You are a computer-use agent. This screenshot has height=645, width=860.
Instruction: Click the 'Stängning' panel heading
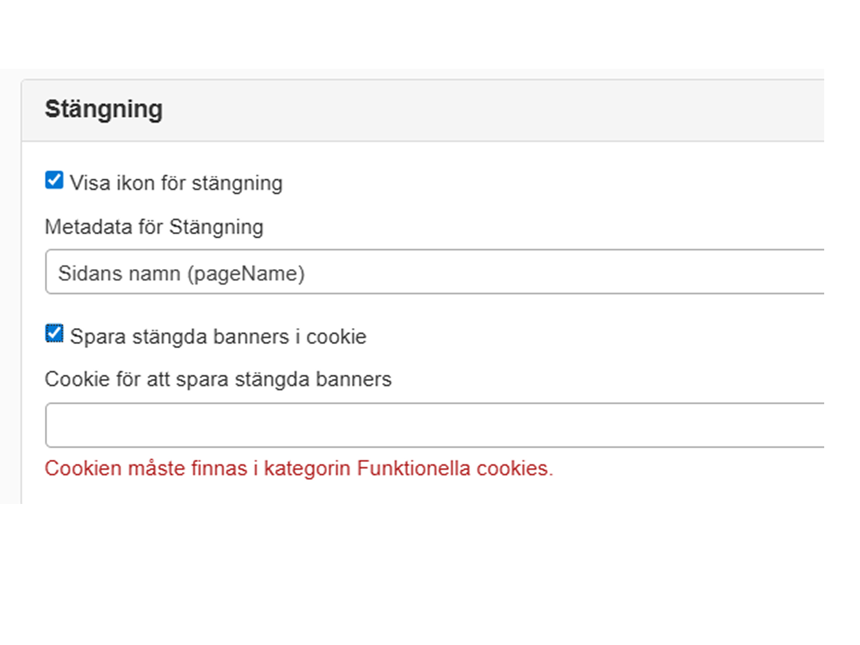point(104,109)
